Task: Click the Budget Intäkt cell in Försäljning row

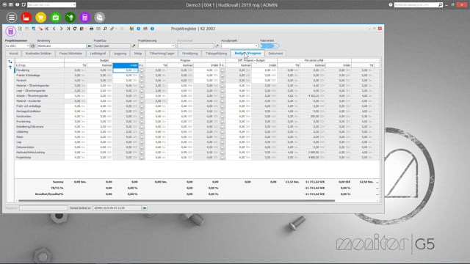Action: [x=126, y=70]
